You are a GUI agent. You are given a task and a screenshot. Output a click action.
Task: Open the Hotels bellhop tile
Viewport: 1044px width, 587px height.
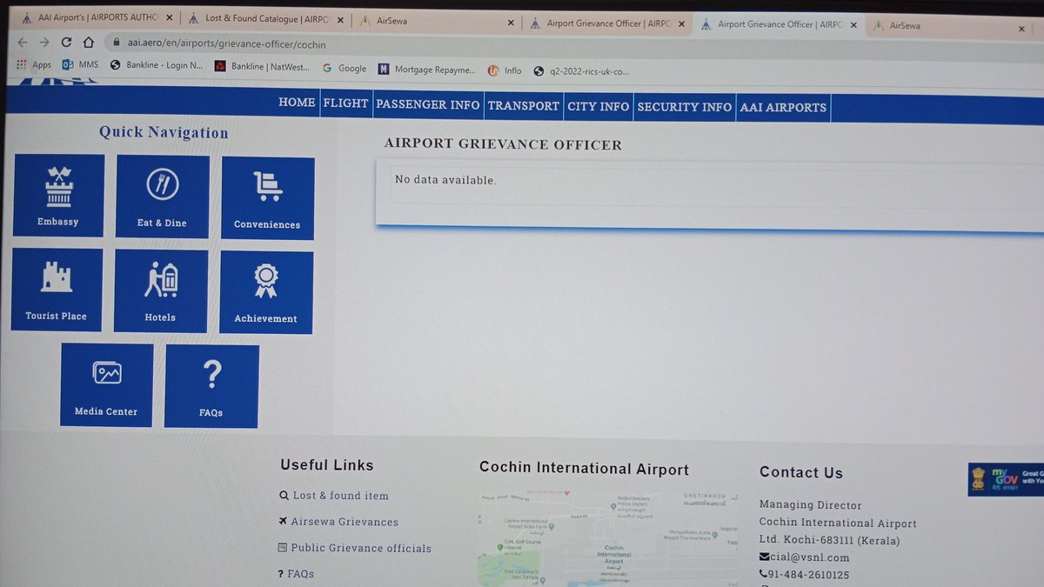pyautogui.click(x=161, y=291)
